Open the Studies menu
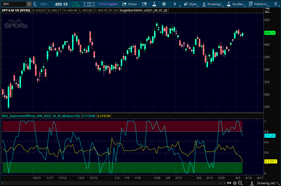This screenshot has height=186, width=281. point(235,4)
